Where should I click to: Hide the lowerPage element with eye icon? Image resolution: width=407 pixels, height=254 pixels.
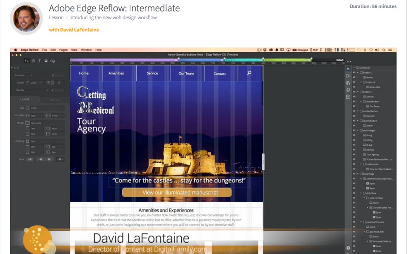click(x=354, y=174)
